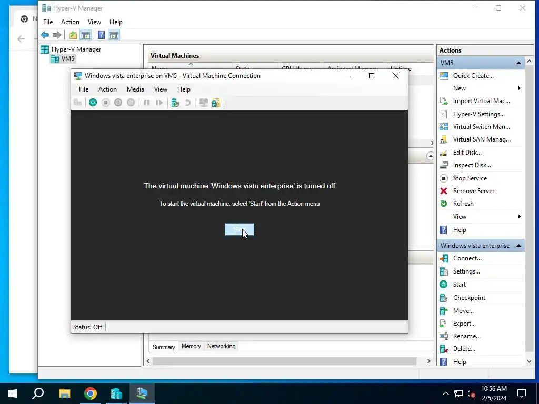Click Inspect Disk... action
539x404 pixels.
(x=472, y=165)
